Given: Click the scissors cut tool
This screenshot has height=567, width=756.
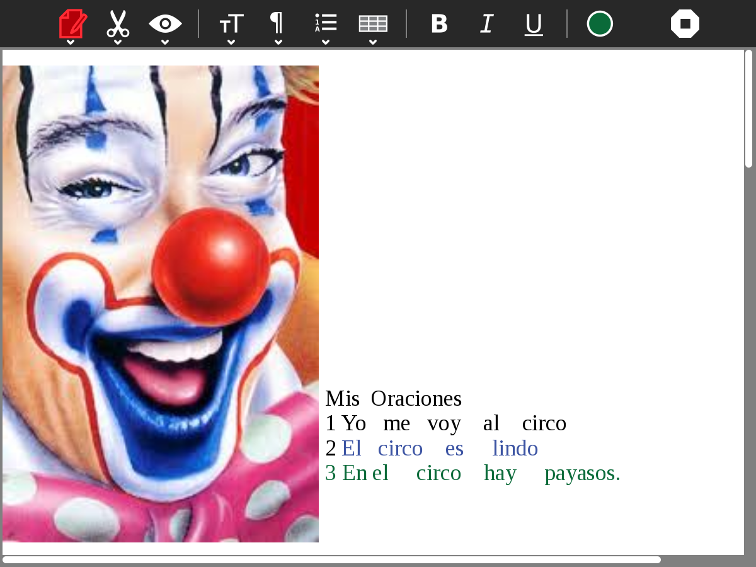Looking at the screenshot, I should click(x=117, y=23).
